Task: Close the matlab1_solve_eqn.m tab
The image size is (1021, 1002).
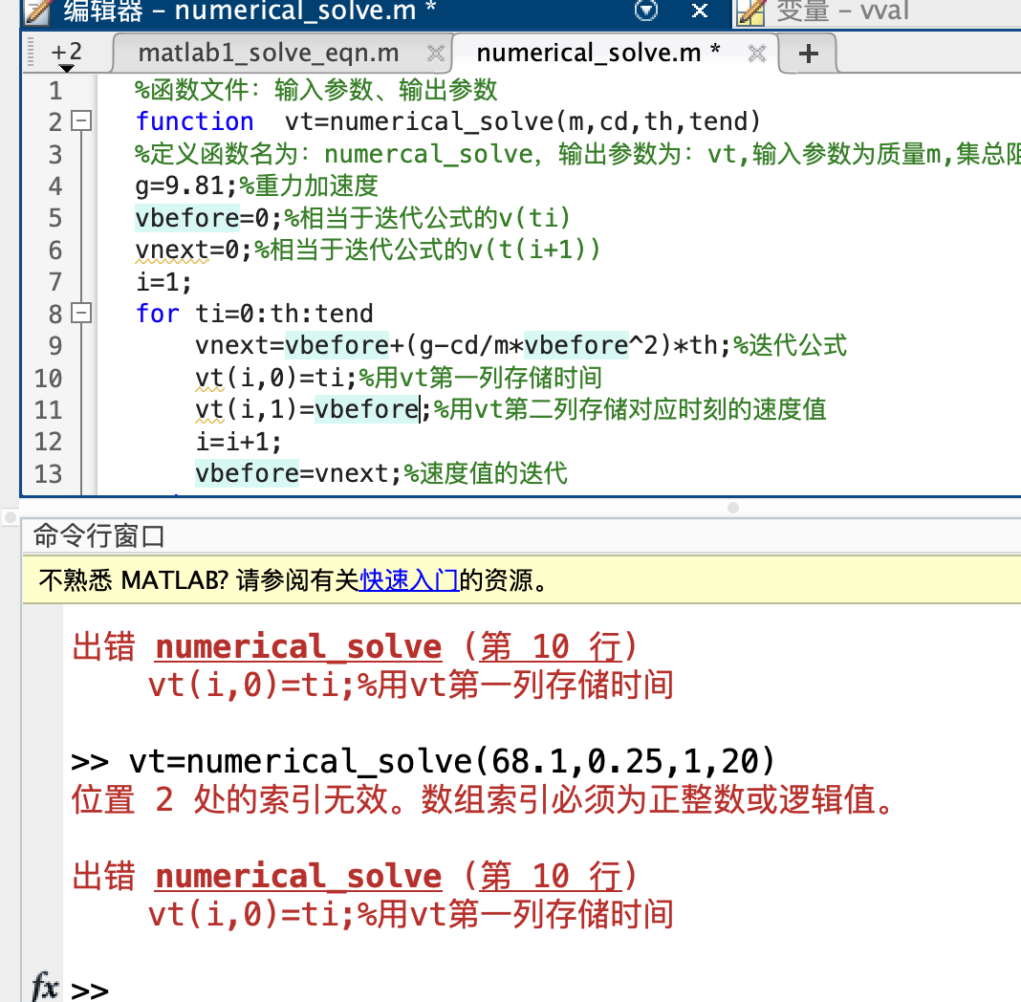Action: click(435, 54)
